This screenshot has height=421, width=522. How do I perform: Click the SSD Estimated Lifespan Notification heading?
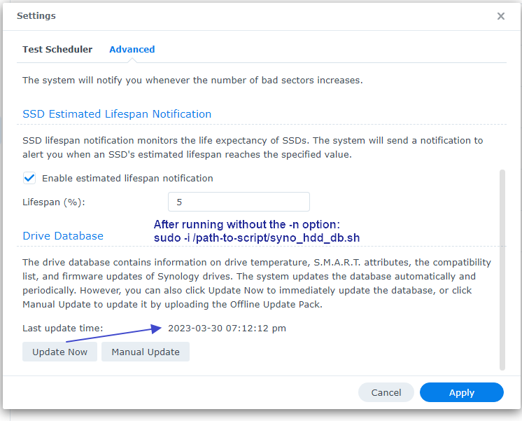(117, 114)
